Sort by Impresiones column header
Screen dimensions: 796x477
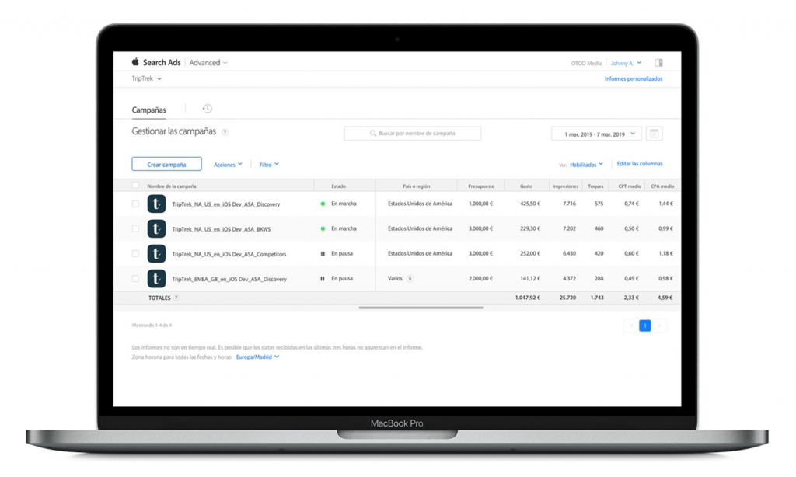tap(566, 186)
